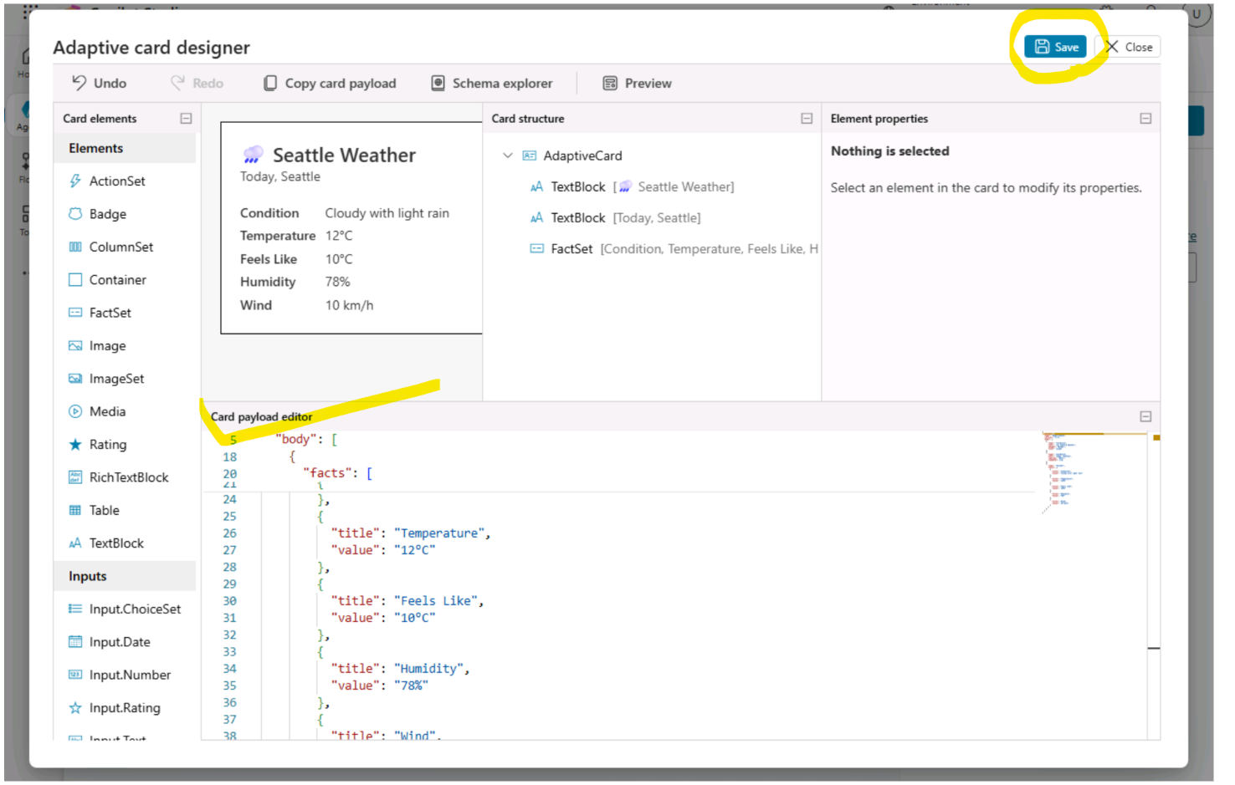Select the FactSet node in card structure

coord(571,249)
